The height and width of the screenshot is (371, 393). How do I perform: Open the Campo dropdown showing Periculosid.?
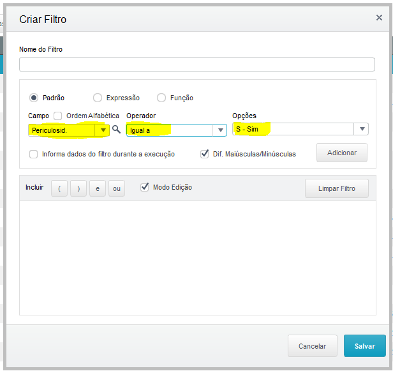tap(69, 130)
